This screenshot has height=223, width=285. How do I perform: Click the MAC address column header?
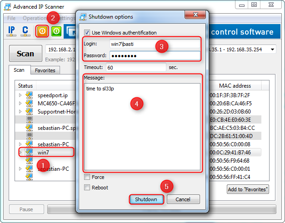tap(235, 86)
